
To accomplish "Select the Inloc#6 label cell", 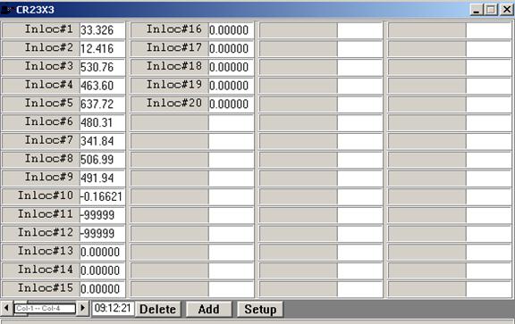I will click(41, 122).
